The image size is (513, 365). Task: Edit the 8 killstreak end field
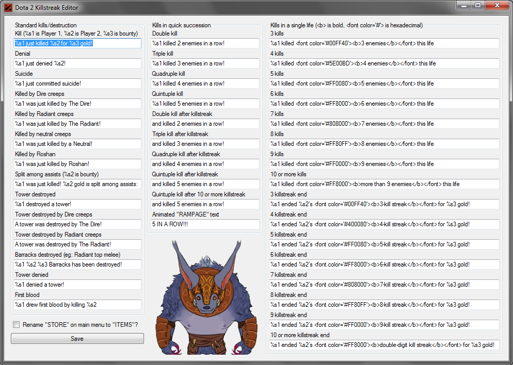click(x=384, y=305)
